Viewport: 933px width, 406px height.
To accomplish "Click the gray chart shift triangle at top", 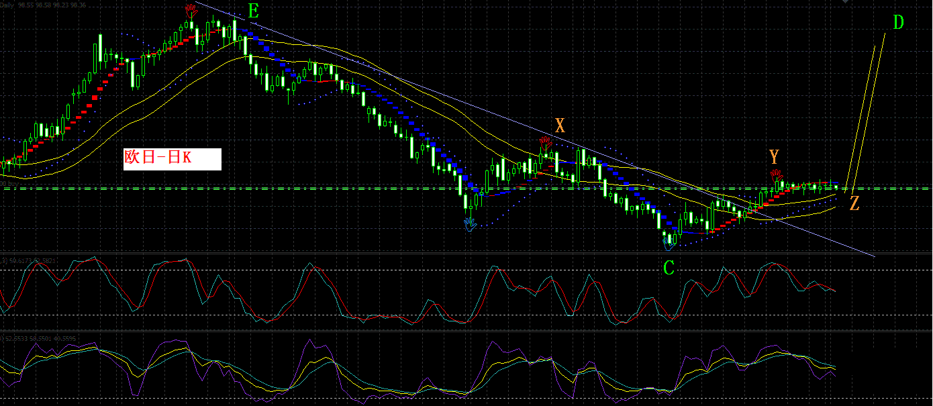I will [x=846, y=2].
